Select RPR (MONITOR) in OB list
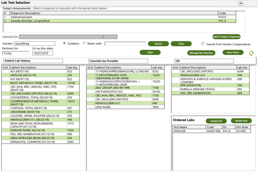 pyautogui.click(x=211, y=85)
